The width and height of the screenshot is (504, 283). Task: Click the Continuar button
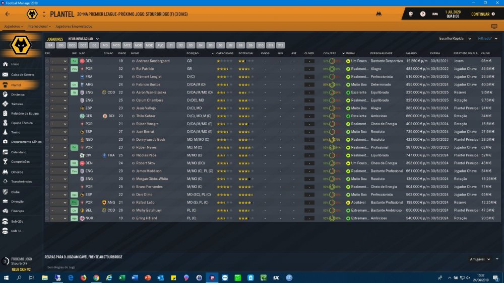[483, 14]
